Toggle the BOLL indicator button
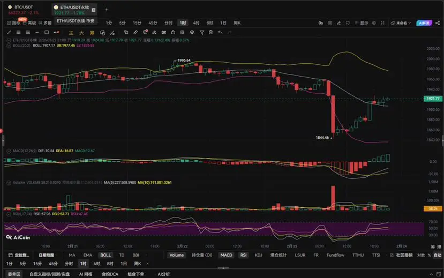The height and width of the screenshot is (278, 444). click(106, 255)
